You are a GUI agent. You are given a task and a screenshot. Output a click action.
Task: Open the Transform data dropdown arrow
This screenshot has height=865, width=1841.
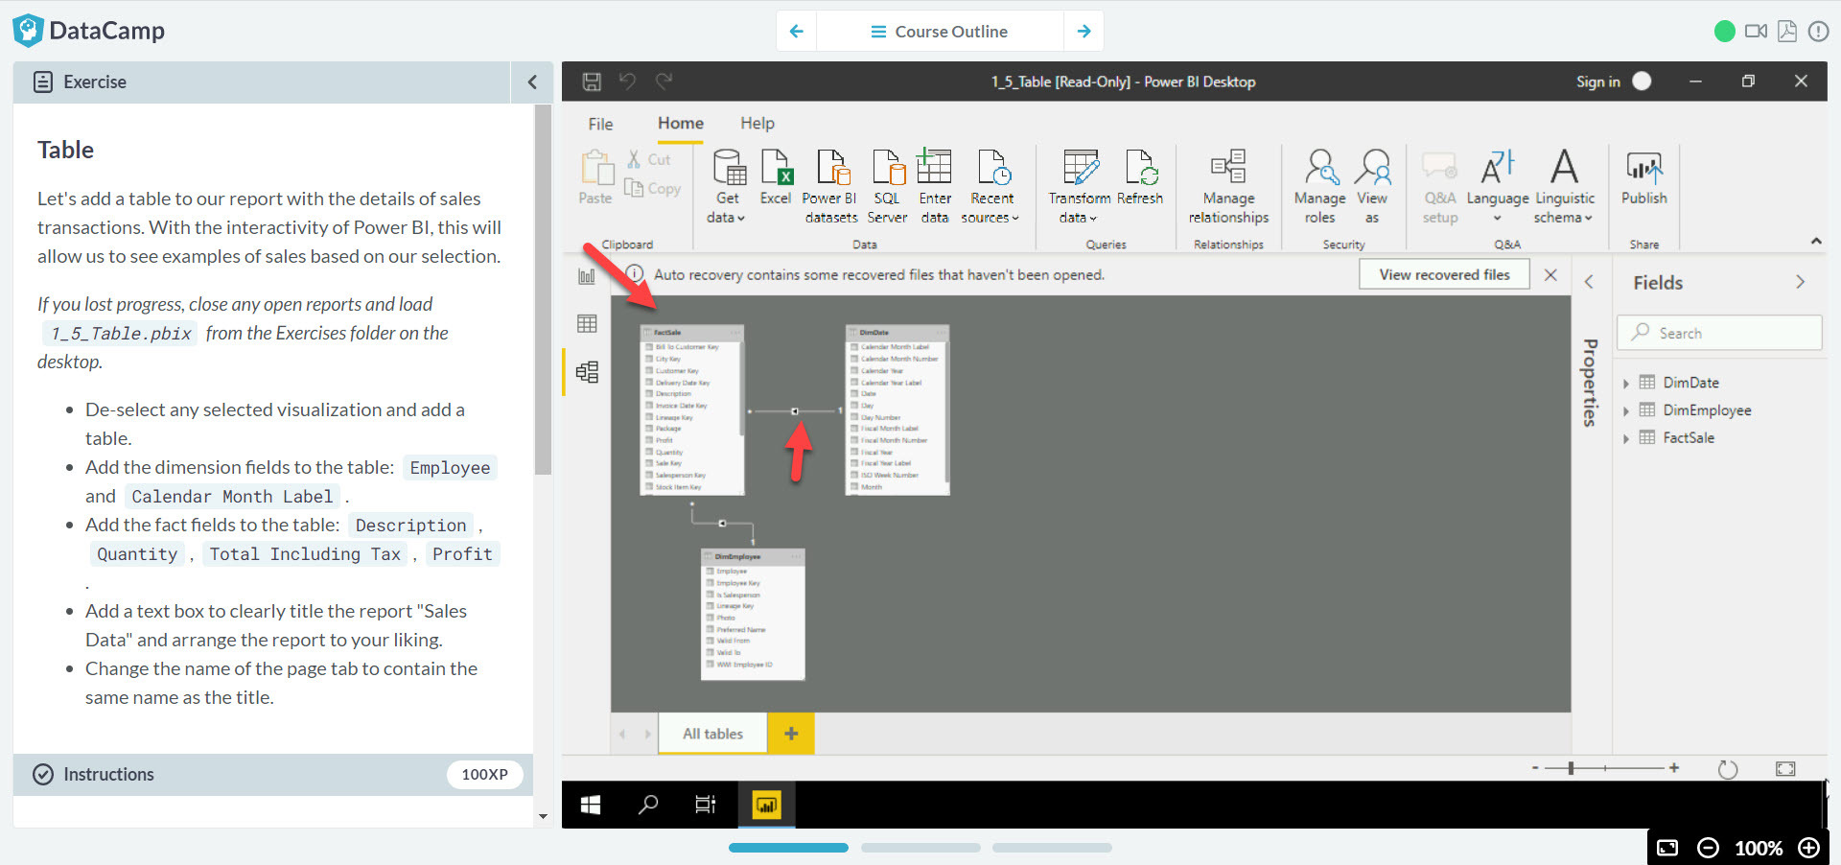click(x=1093, y=219)
